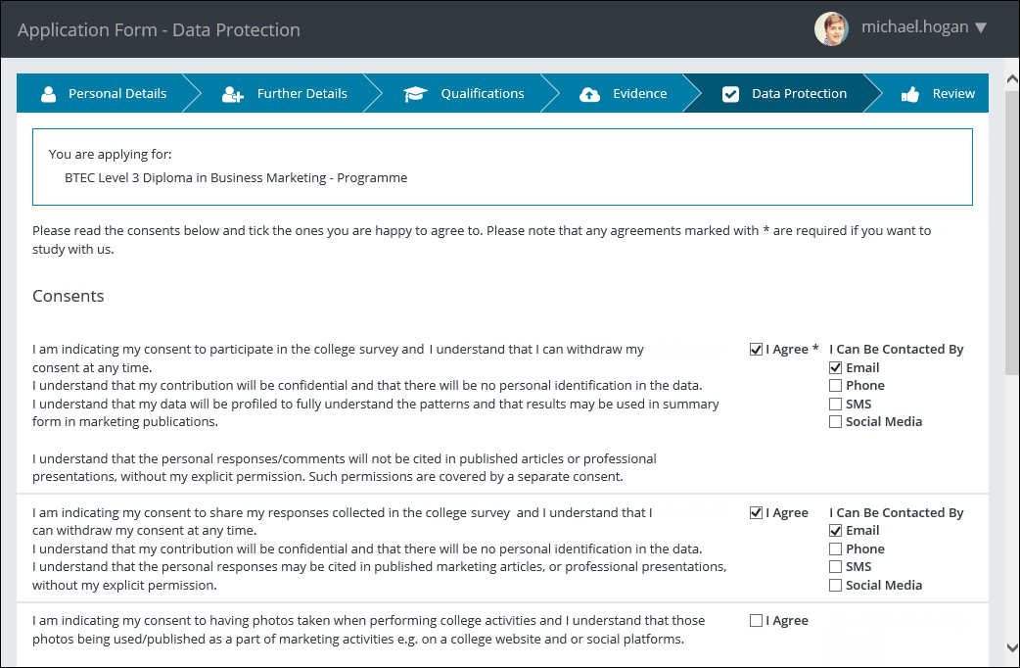Image resolution: width=1020 pixels, height=668 pixels.
Task: Tick 'I Agree' for photo consent
Action: click(x=756, y=620)
